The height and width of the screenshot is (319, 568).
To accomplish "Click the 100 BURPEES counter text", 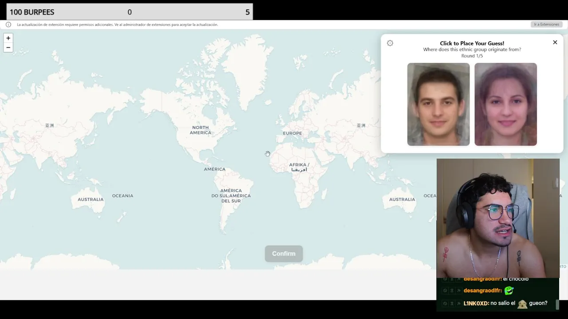I will pyautogui.click(x=32, y=12).
